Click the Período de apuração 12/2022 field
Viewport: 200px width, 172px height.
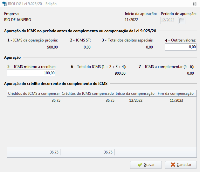click(168, 20)
